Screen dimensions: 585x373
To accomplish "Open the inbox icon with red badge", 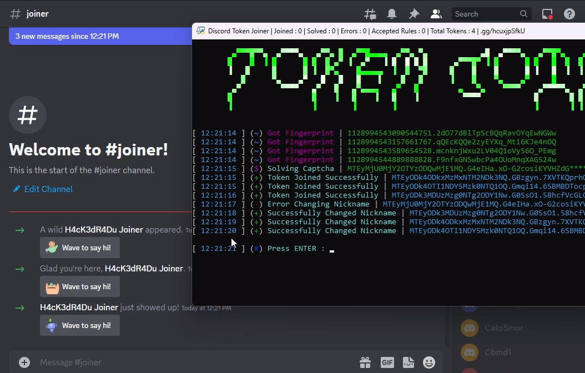I will pos(547,13).
